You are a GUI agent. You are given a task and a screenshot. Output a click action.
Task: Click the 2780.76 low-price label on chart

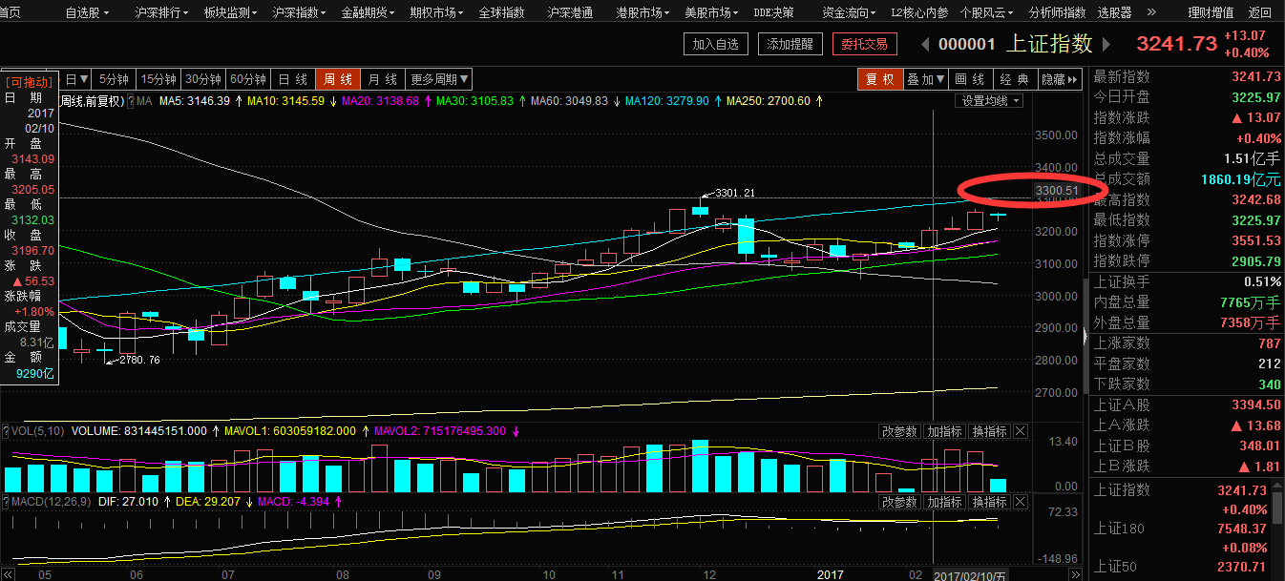138,360
